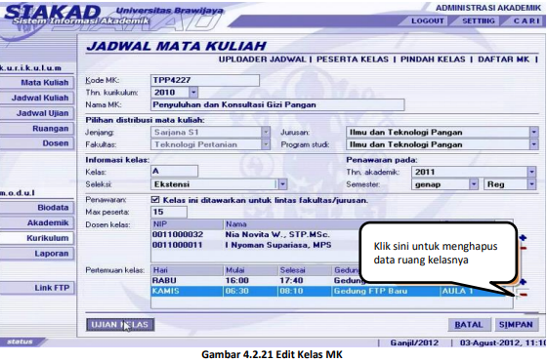This screenshot has height=362, width=548.
Task: Open PESERTA KELAS link
Action: (353, 60)
